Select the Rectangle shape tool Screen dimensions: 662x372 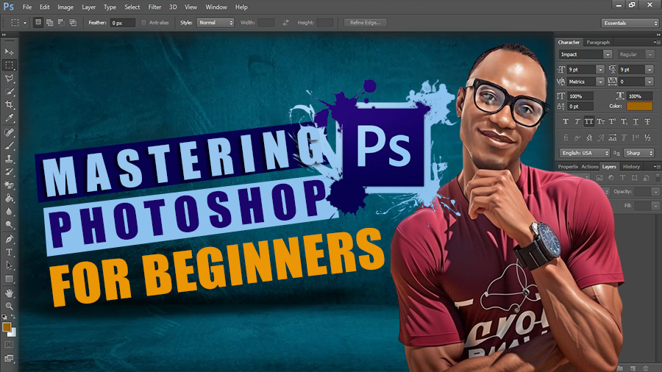(9, 279)
